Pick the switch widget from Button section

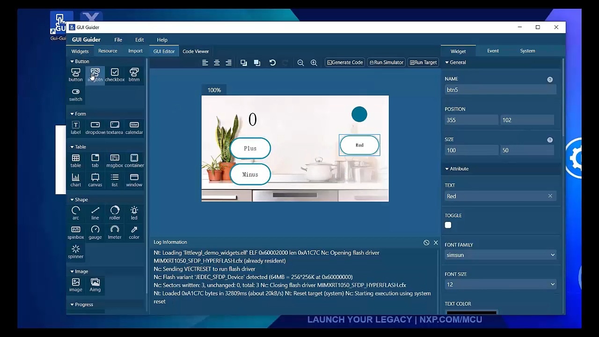(75, 94)
